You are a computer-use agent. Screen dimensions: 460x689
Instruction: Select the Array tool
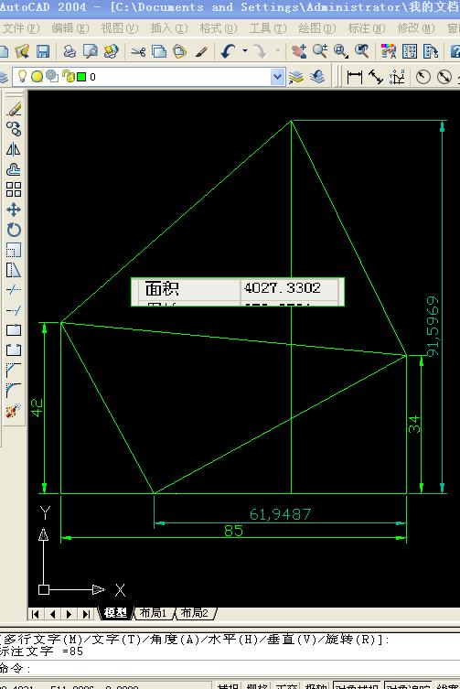[14, 189]
